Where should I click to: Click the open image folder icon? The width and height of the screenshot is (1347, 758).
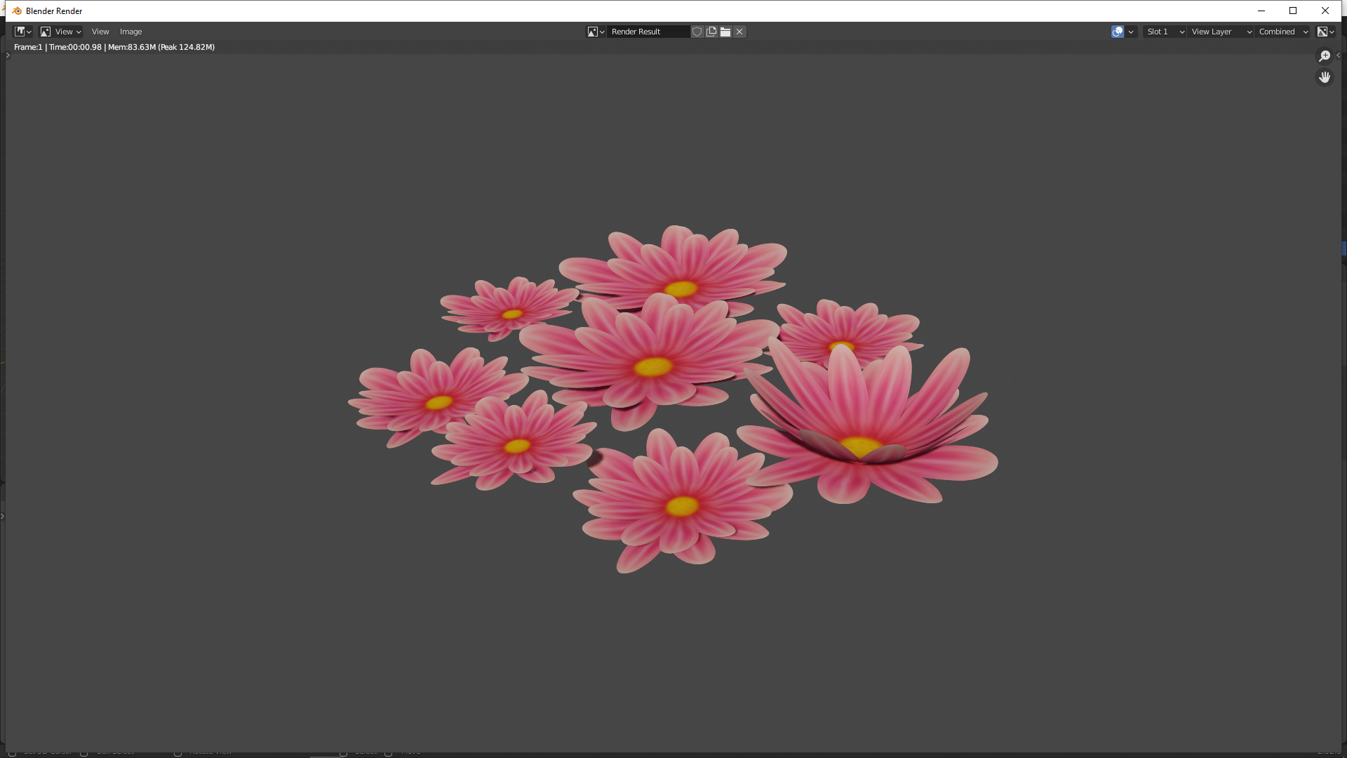point(725,32)
